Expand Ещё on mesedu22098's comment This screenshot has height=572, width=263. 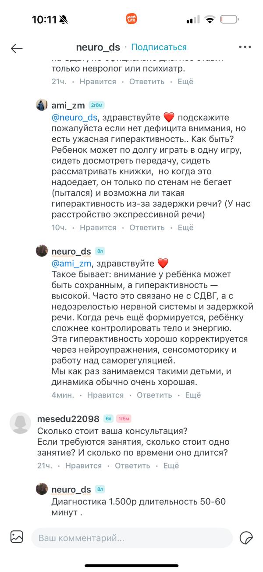click(x=171, y=465)
